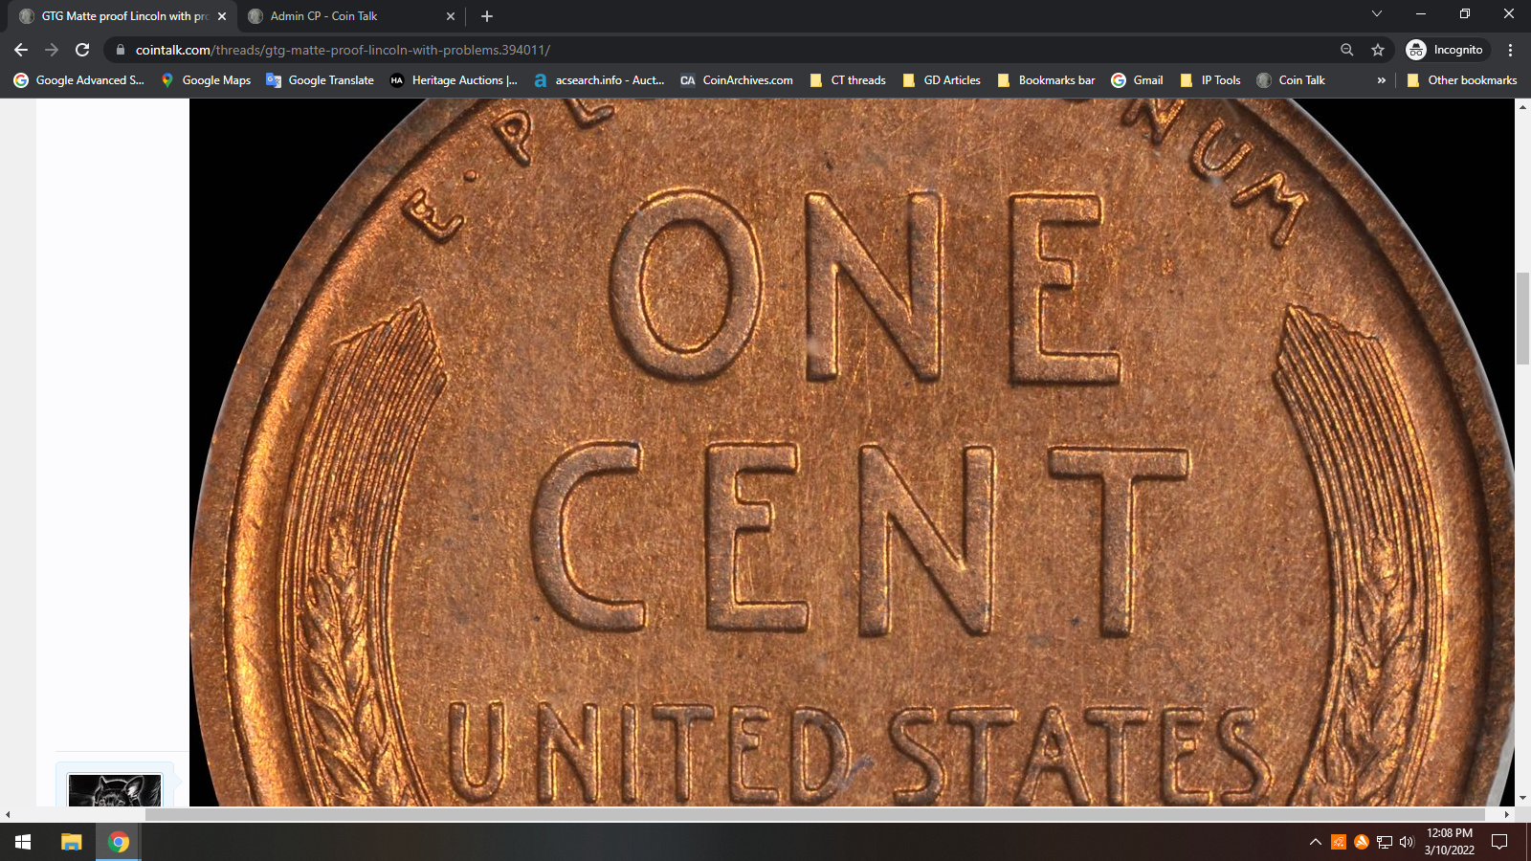Bookmark this page with the star
Viewport: 1531px width, 861px height.
1378,50
